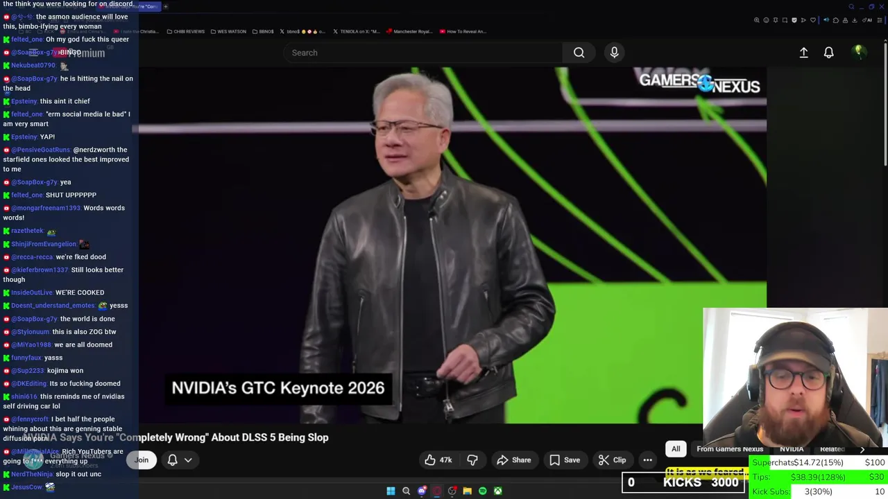Click the browser downloads icon
The width and height of the screenshot is (888, 499).
(x=855, y=20)
